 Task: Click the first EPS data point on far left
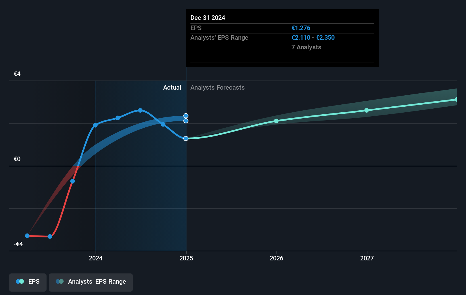(x=27, y=236)
